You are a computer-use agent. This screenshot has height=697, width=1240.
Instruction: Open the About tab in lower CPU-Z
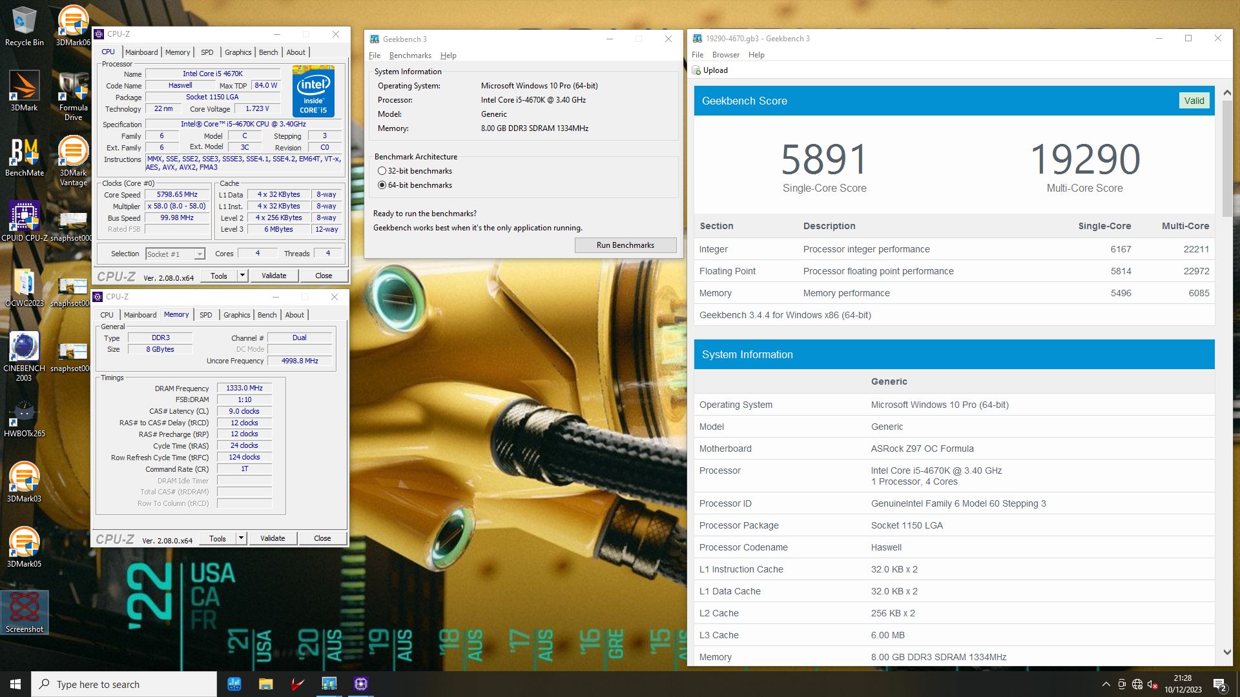click(294, 315)
